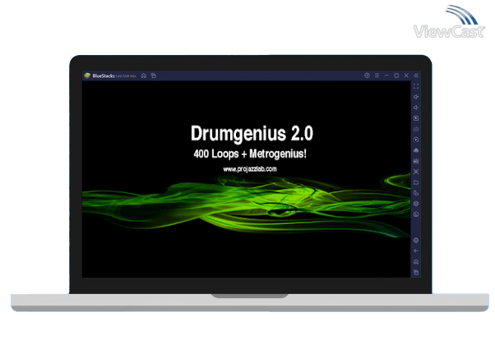Open the dimmed game controls icon in sidebar
This screenshot has width=495, height=340.
416,129
